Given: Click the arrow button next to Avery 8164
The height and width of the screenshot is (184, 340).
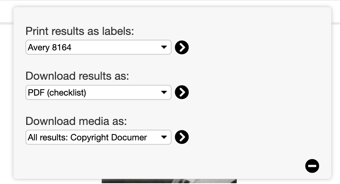Looking at the screenshot, I should tap(182, 48).
